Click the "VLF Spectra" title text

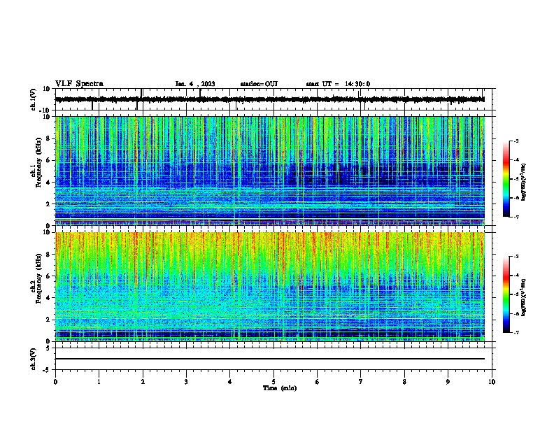79,84
